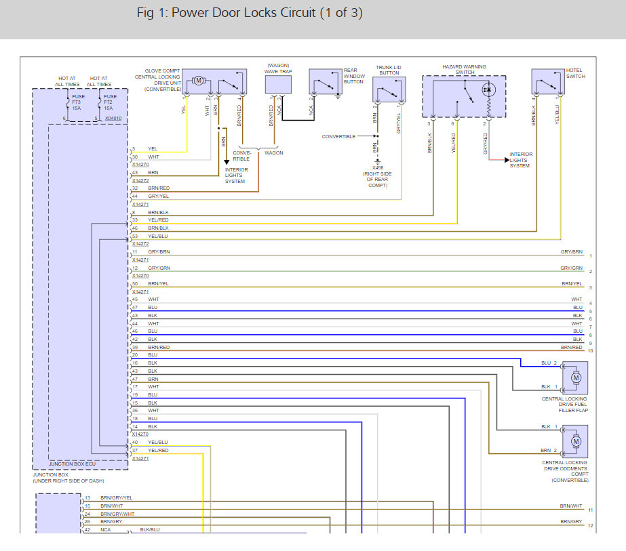Click the X04010 connector label

(113, 119)
